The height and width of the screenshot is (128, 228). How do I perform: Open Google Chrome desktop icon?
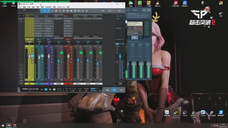[x=221, y=3]
